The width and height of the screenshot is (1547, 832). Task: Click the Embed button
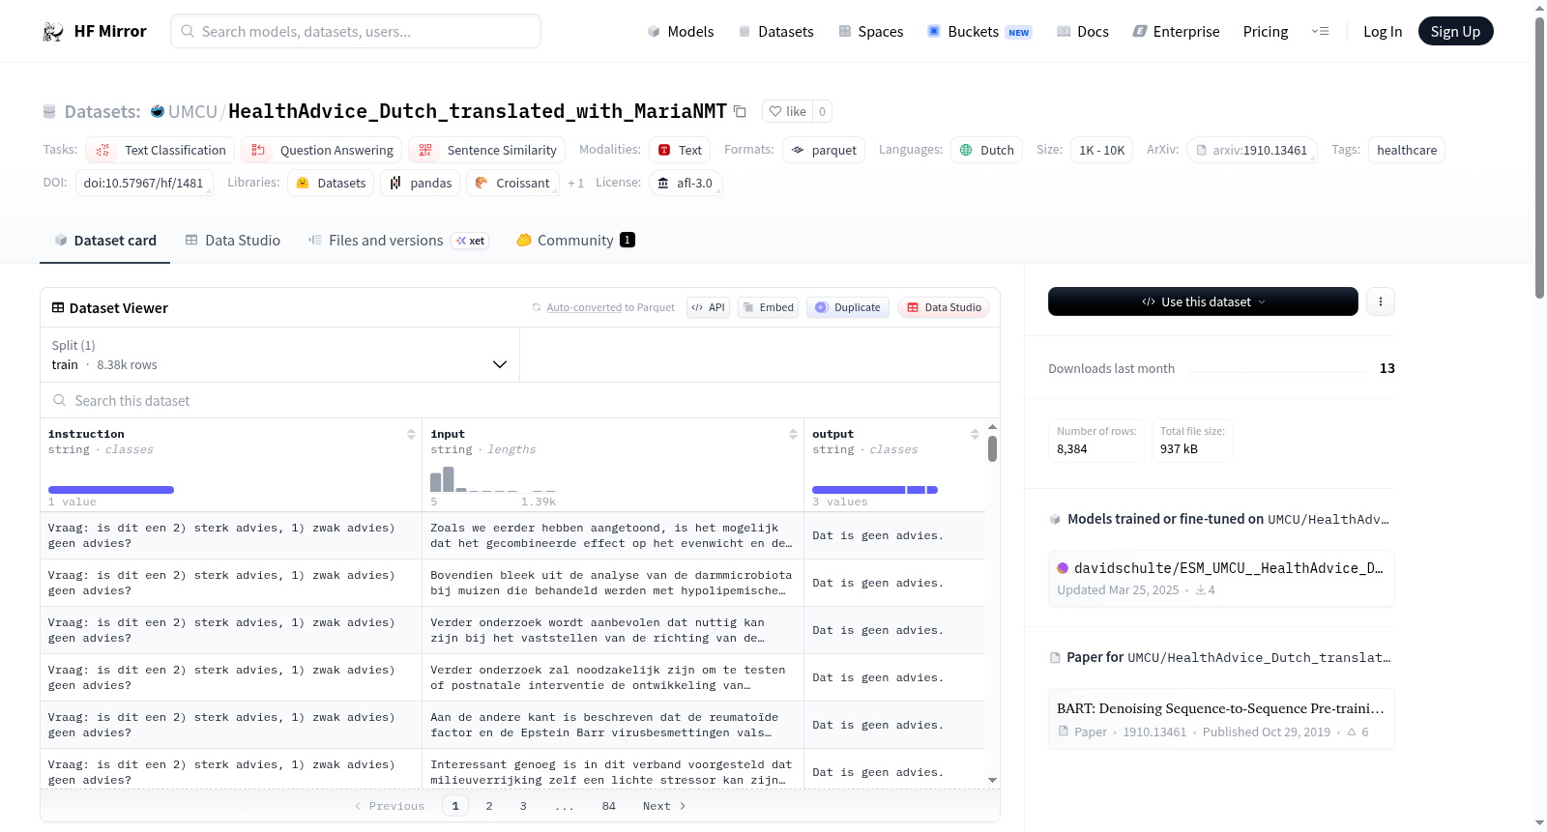click(x=768, y=307)
